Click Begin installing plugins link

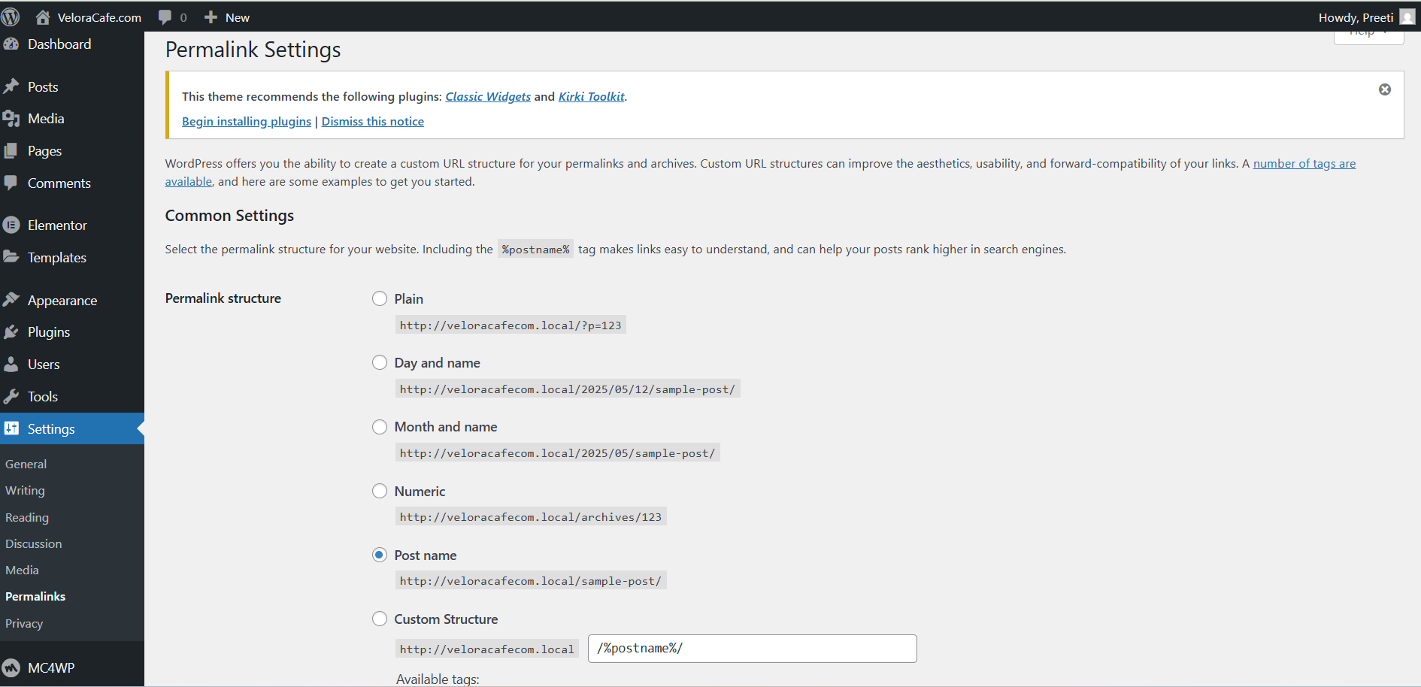coord(247,121)
